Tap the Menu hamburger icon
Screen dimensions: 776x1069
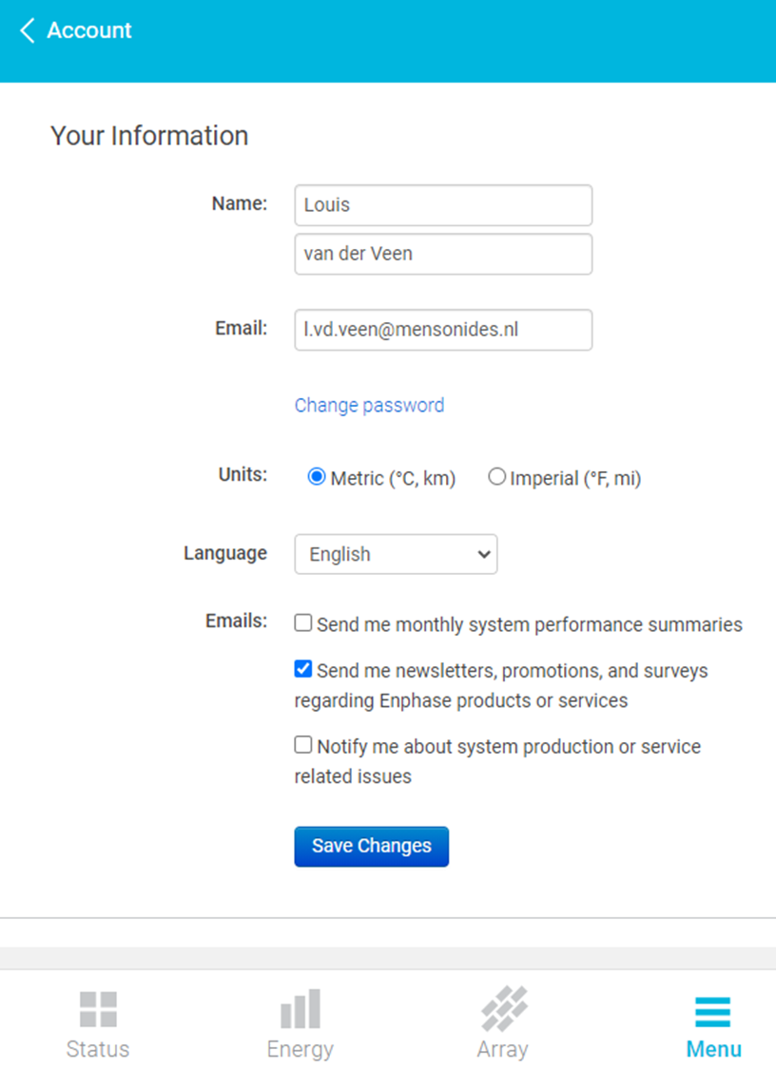[712, 1011]
